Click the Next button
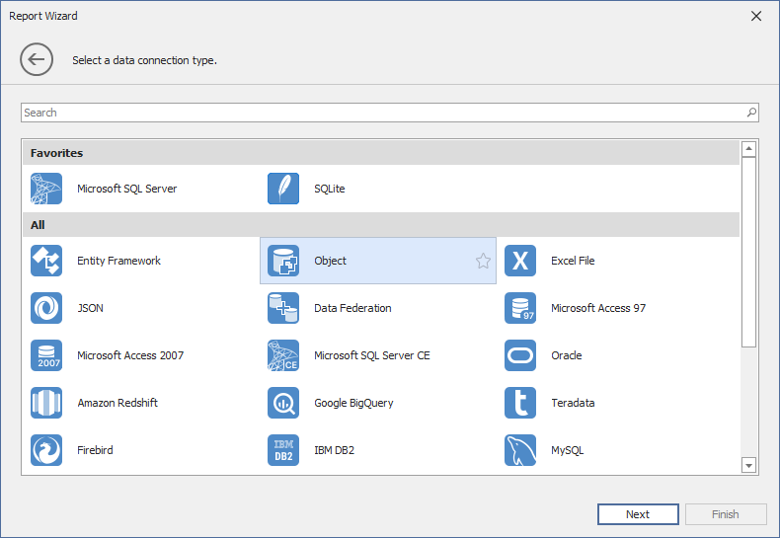This screenshot has height=538, width=780. pyautogui.click(x=638, y=514)
